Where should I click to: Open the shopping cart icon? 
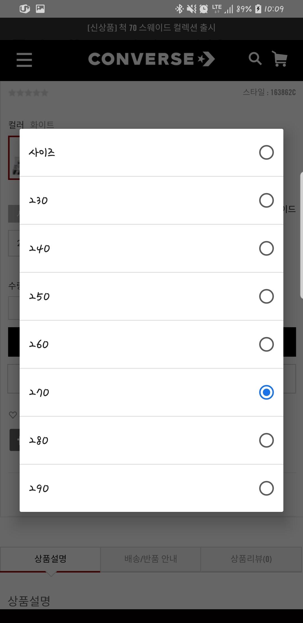click(279, 59)
